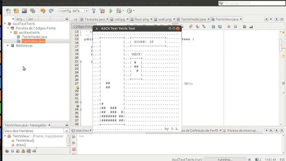The height and width of the screenshot is (161, 286).
Task: Switch to the Arq... files tab
Action: pos(21,19)
